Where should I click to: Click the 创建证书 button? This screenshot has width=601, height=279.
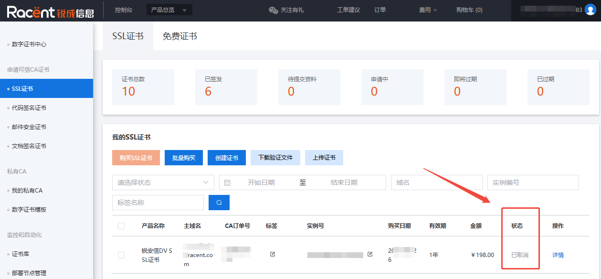coord(226,158)
